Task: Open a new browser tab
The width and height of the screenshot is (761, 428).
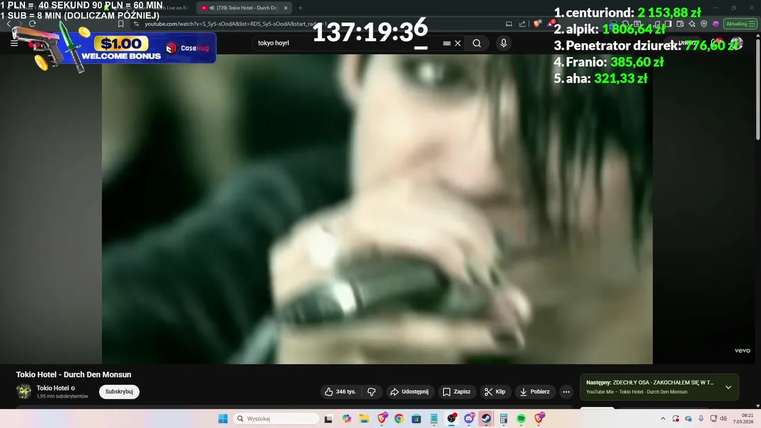Action: click(x=300, y=8)
